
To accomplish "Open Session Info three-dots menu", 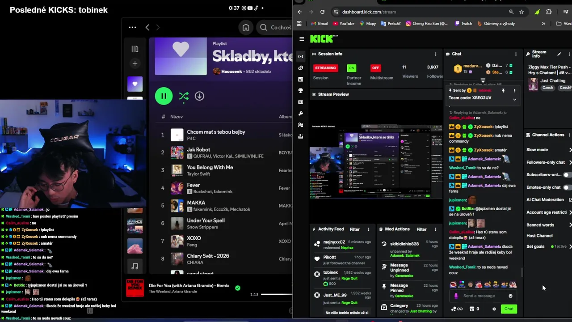I will 436,54.
